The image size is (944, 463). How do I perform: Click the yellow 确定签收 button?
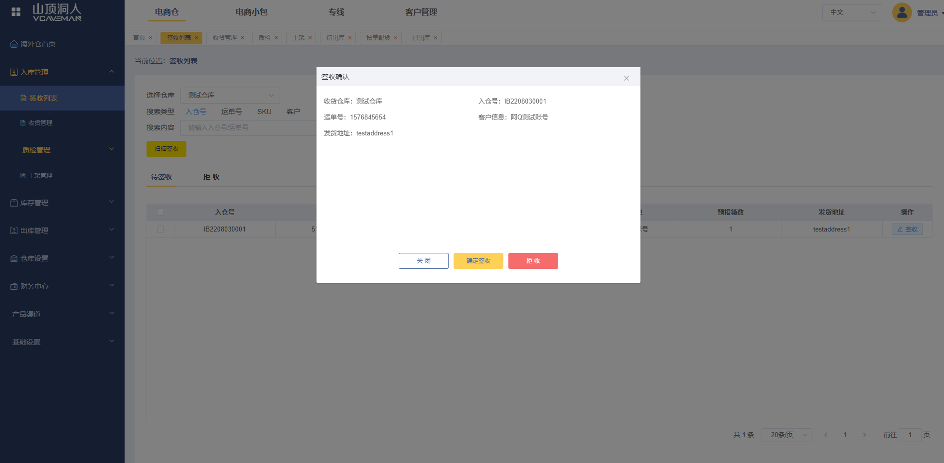pyautogui.click(x=478, y=261)
